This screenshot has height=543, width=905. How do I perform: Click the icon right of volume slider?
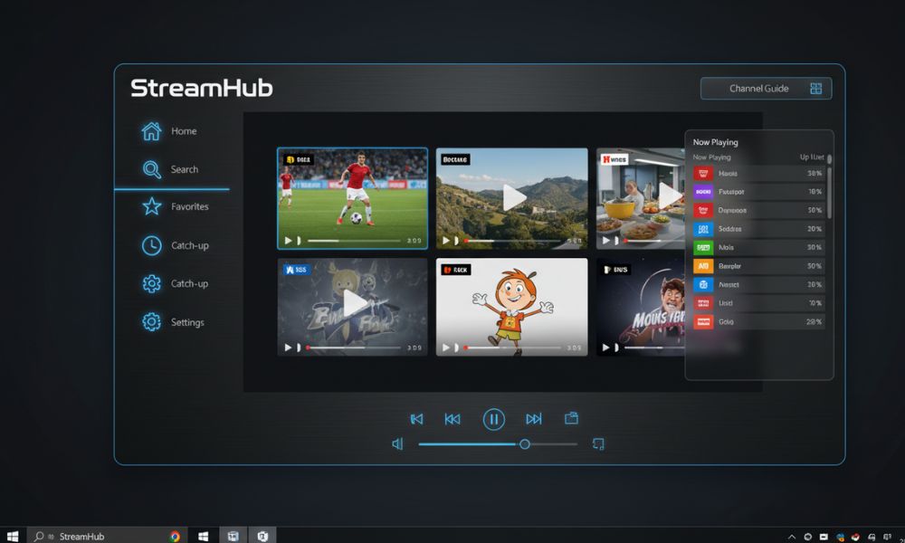pyautogui.click(x=597, y=444)
